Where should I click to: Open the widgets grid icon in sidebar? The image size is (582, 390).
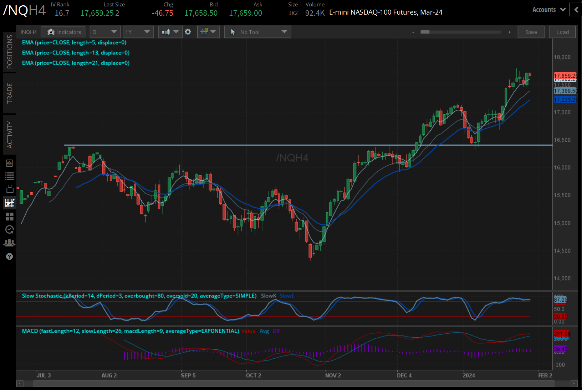point(10,217)
